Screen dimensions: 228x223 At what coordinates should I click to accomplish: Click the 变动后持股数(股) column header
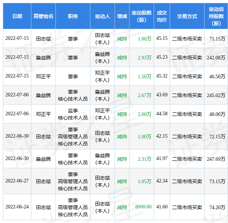[216, 16]
